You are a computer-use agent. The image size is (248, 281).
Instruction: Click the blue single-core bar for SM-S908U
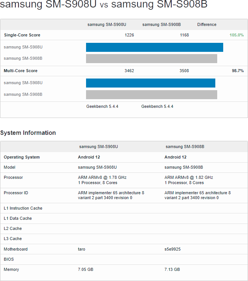pos(154,47)
